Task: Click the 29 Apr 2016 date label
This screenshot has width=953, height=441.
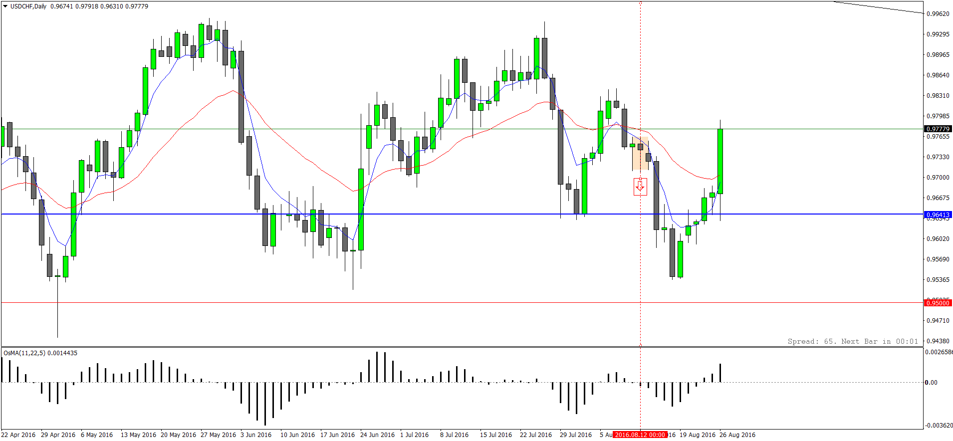Action: [58, 435]
